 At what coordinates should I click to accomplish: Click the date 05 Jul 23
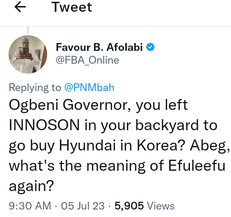pyautogui.click(x=83, y=206)
